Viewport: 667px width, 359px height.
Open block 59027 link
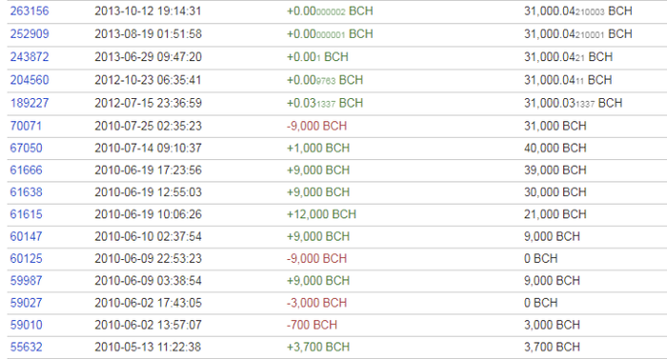tap(26, 303)
